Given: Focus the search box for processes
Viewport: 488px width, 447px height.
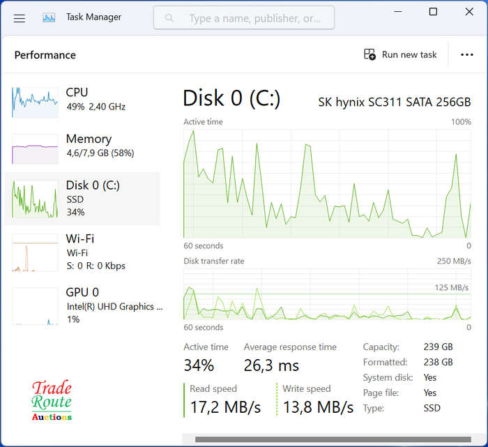Looking at the screenshot, I should (x=244, y=18).
